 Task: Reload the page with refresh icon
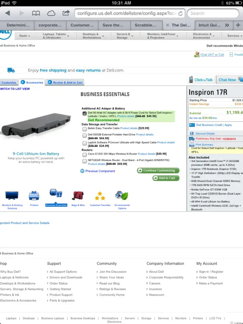[180, 13]
